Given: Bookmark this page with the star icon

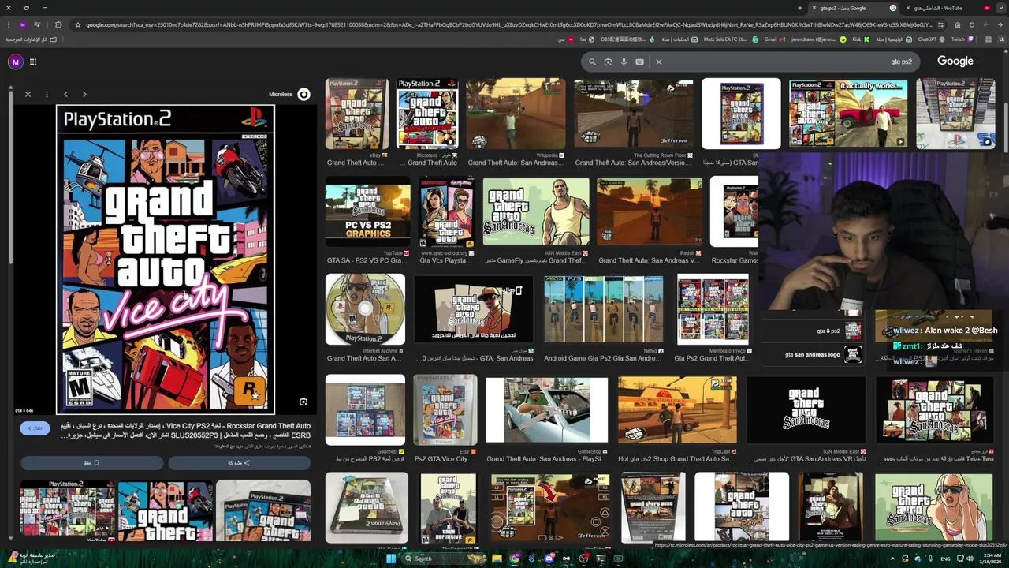Looking at the screenshot, I should pos(77,24).
